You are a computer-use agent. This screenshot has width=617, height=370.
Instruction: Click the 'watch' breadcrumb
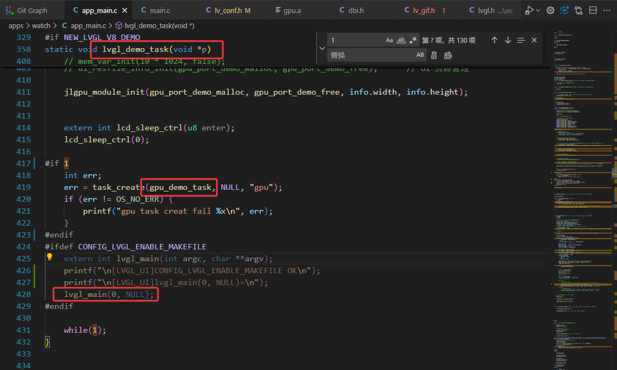[41, 25]
